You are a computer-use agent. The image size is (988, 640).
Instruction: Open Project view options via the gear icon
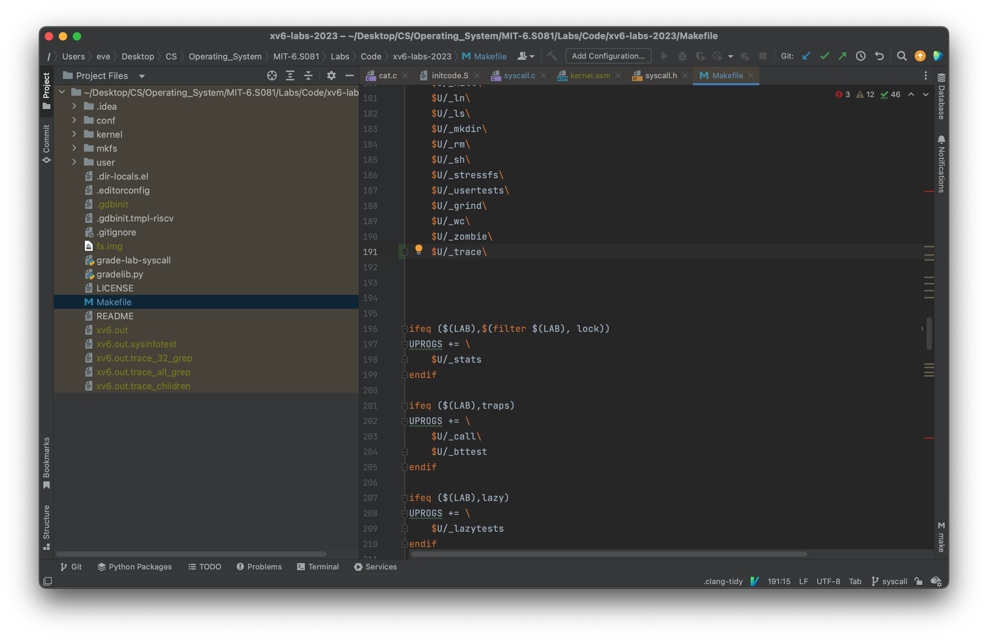coord(331,75)
